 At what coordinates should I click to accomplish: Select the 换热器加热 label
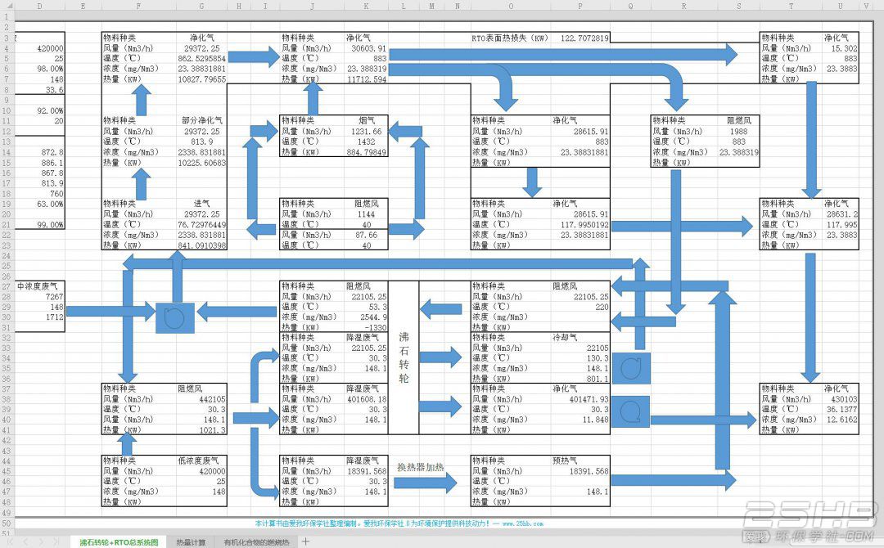coord(421,467)
